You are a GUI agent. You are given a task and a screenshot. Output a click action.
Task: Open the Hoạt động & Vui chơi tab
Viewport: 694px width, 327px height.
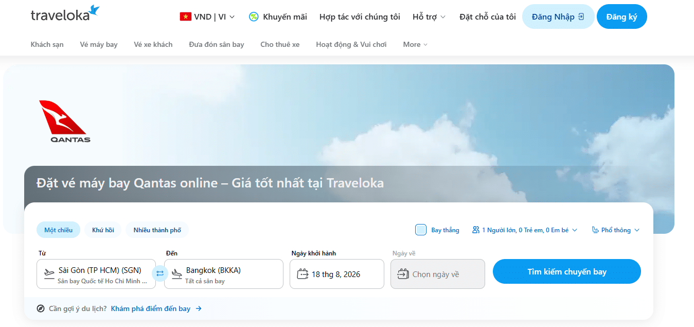pyautogui.click(x=351, y=44)
